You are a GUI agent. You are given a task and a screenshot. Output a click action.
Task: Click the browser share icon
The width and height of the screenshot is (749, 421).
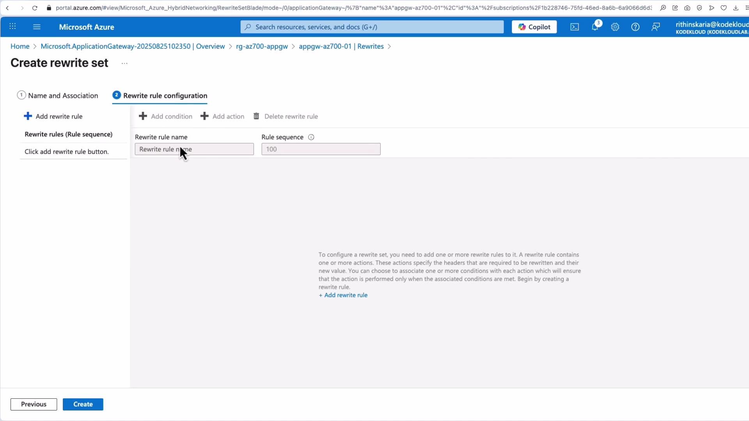tap(675, 8)
